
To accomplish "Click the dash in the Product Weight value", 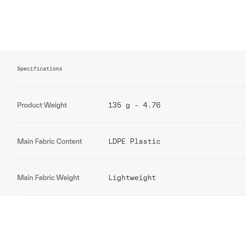I will tap(136, 105).
